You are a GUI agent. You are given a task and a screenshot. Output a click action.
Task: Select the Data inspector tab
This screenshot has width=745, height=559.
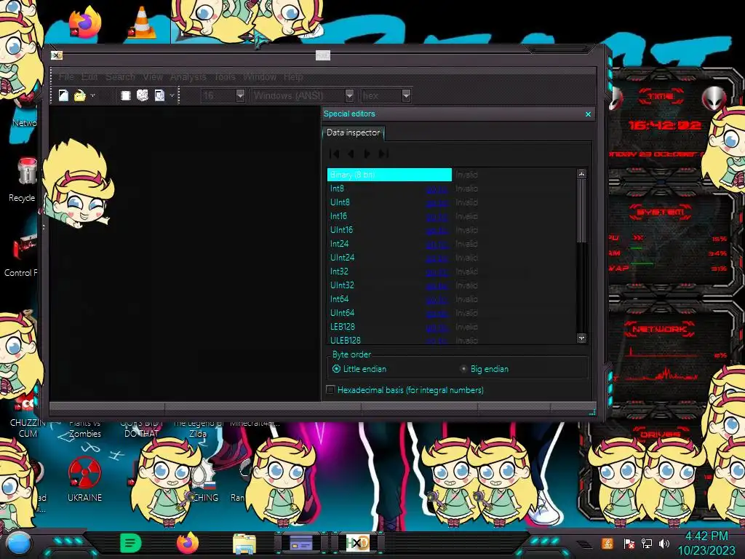coord(353,132)
